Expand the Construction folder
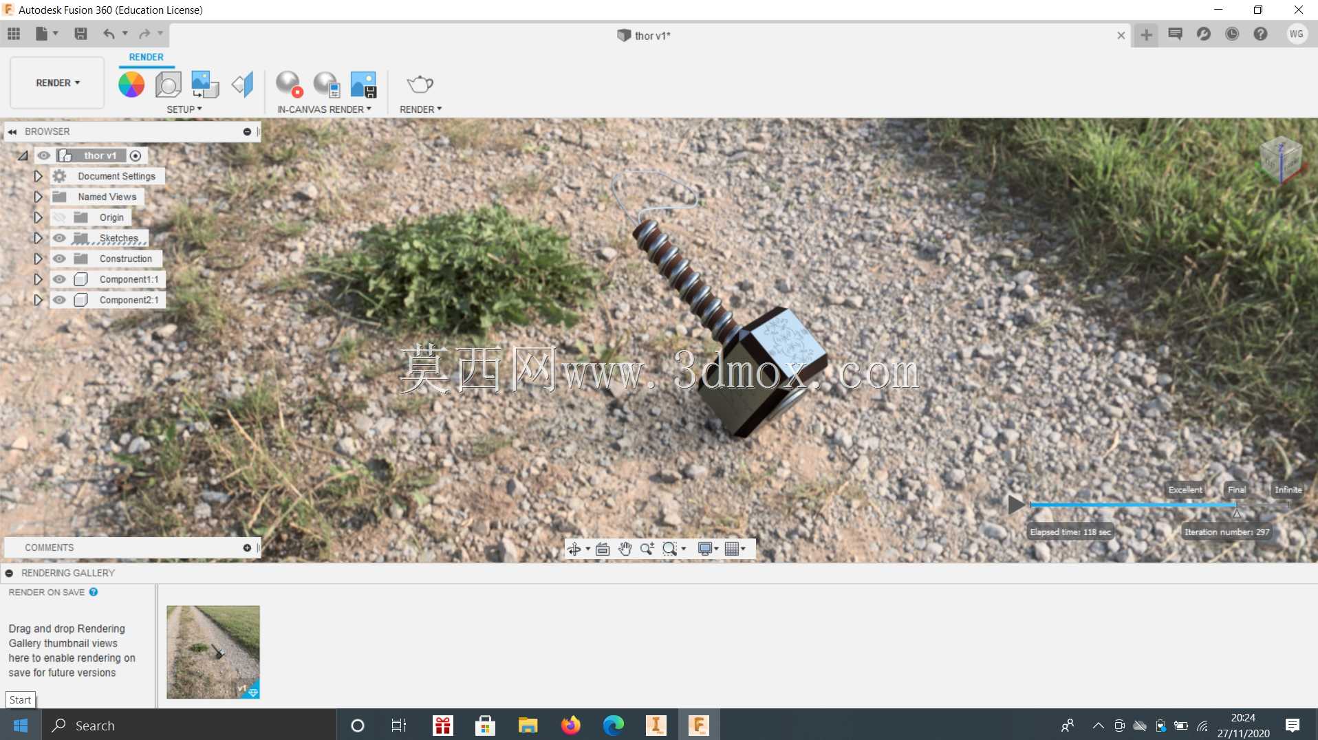The image size is (1318, 740). (x=39, y=259)
